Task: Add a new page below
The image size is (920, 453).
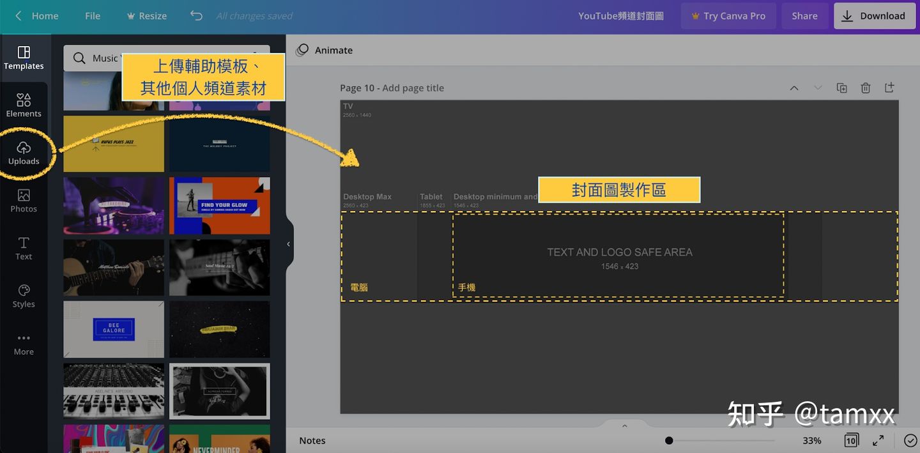Action: (889, 88)
